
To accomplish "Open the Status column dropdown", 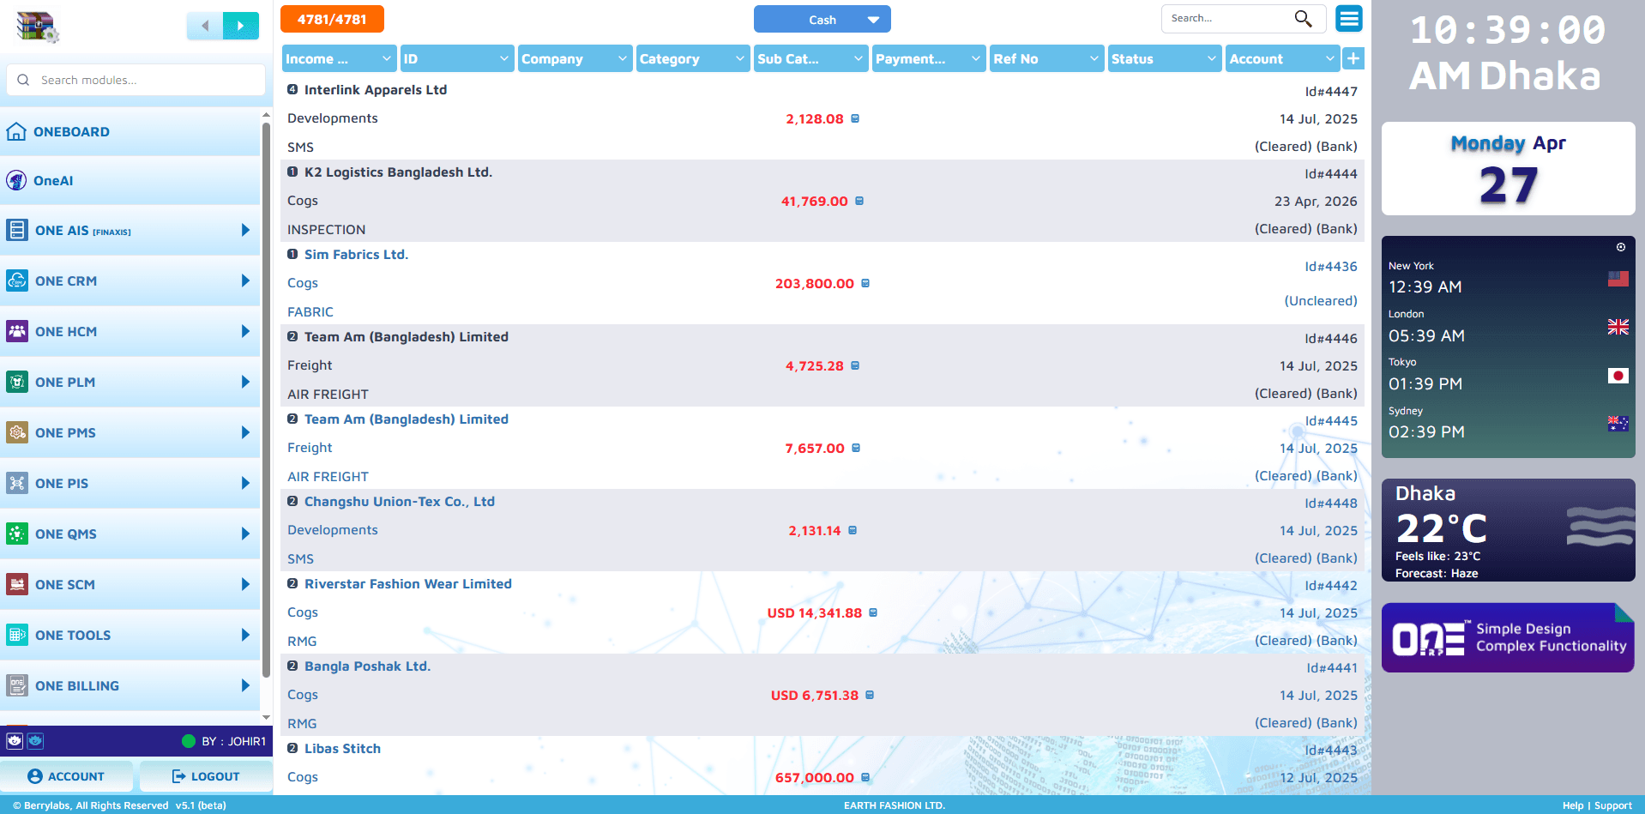I will tap(1165, 58).
